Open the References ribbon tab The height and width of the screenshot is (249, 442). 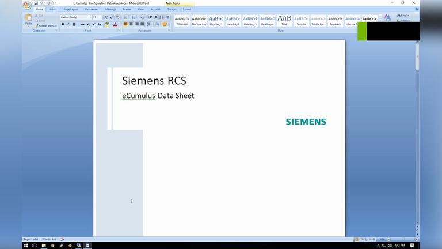tap(92, 9)
